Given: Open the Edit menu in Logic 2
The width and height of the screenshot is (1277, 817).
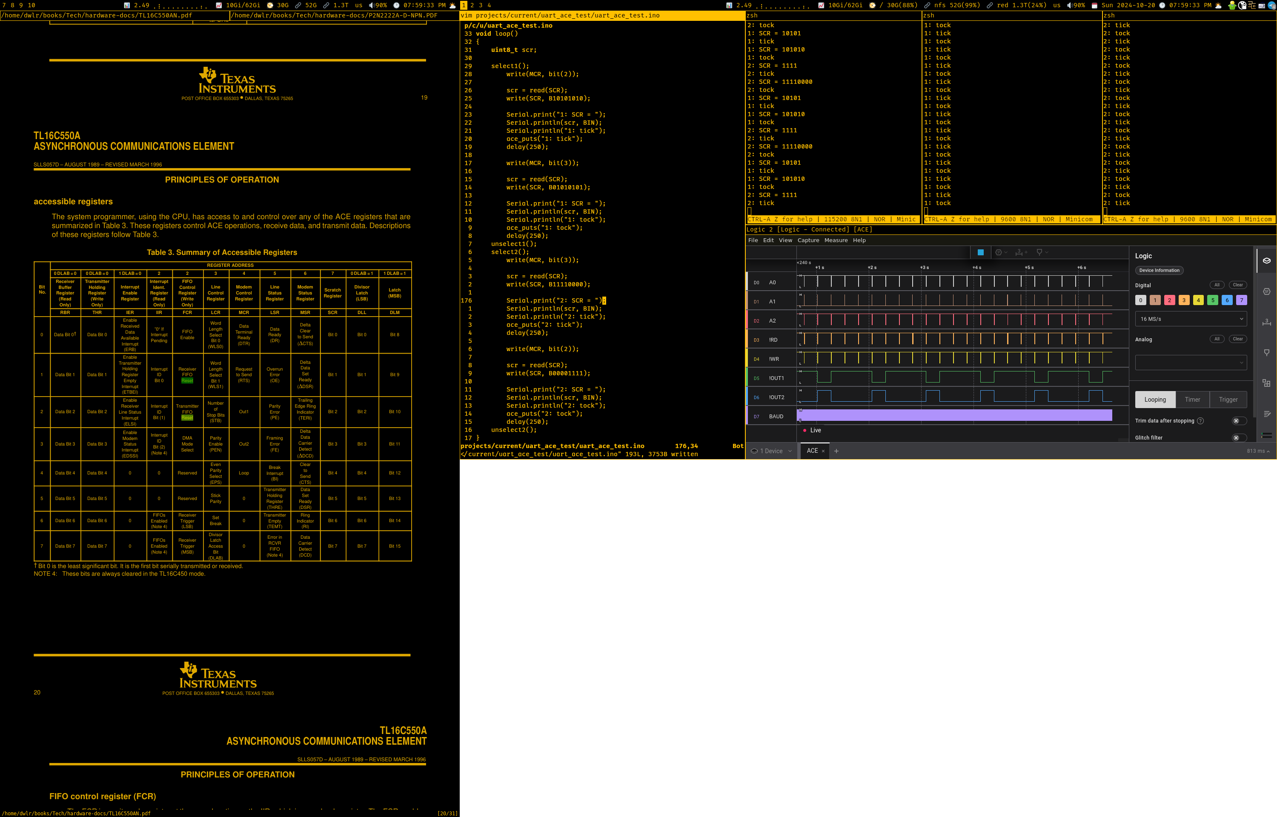Looking at the screenshot, I should (768, 240).
